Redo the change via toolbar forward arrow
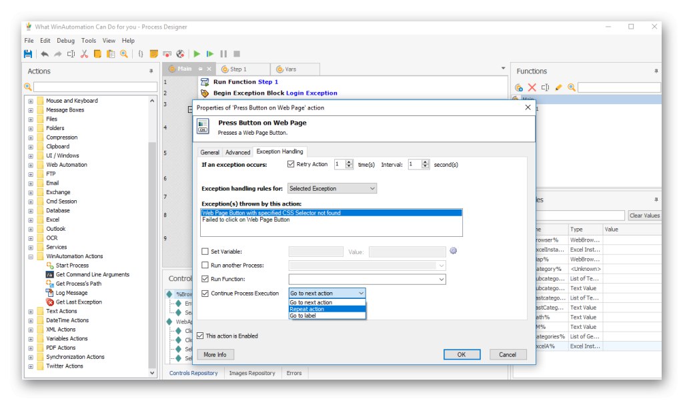This screenshot has height=401, width=683. pyautogui.click(x=57, y=54)
